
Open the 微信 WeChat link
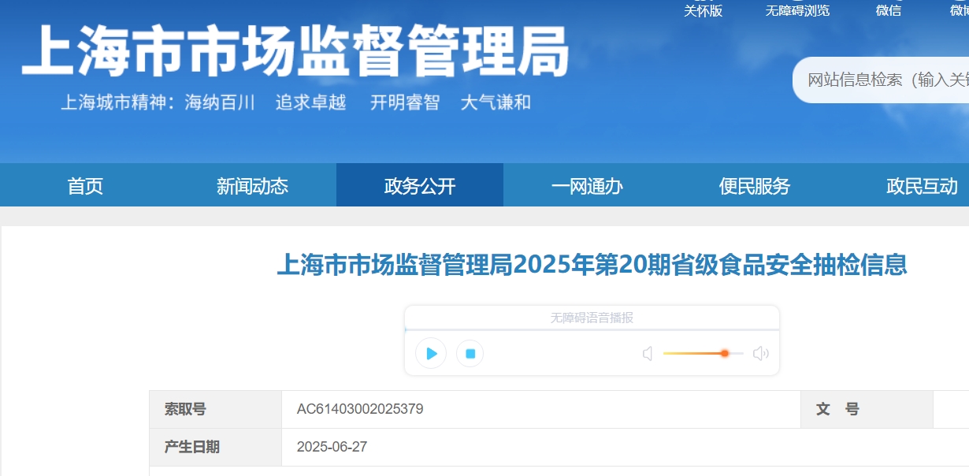coord(888,10)
